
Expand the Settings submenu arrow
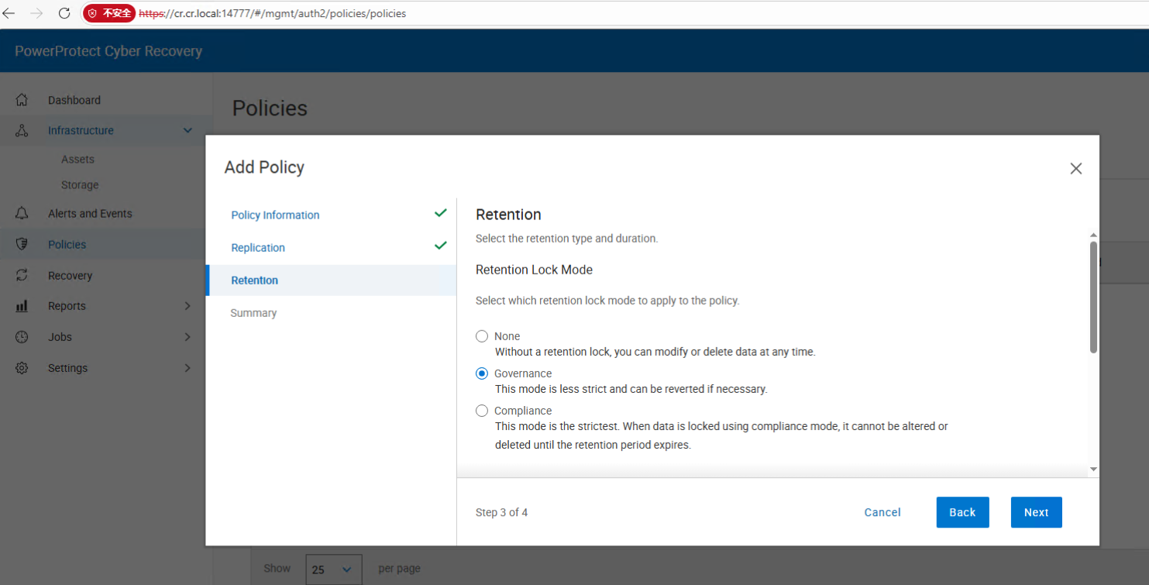[187, 368]
